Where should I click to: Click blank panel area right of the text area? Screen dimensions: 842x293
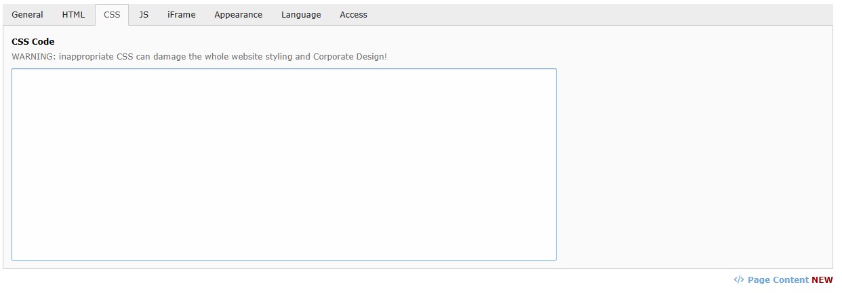coord(691,164)
